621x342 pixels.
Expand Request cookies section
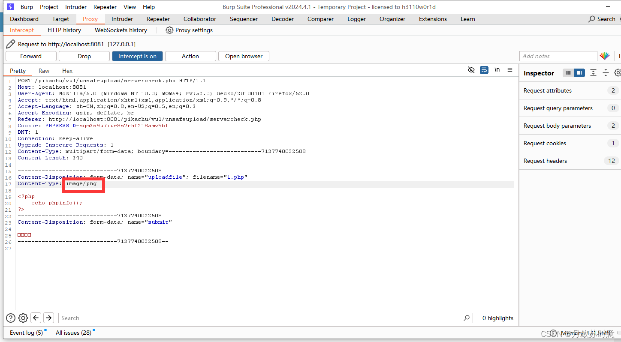(x=570, y=143)
